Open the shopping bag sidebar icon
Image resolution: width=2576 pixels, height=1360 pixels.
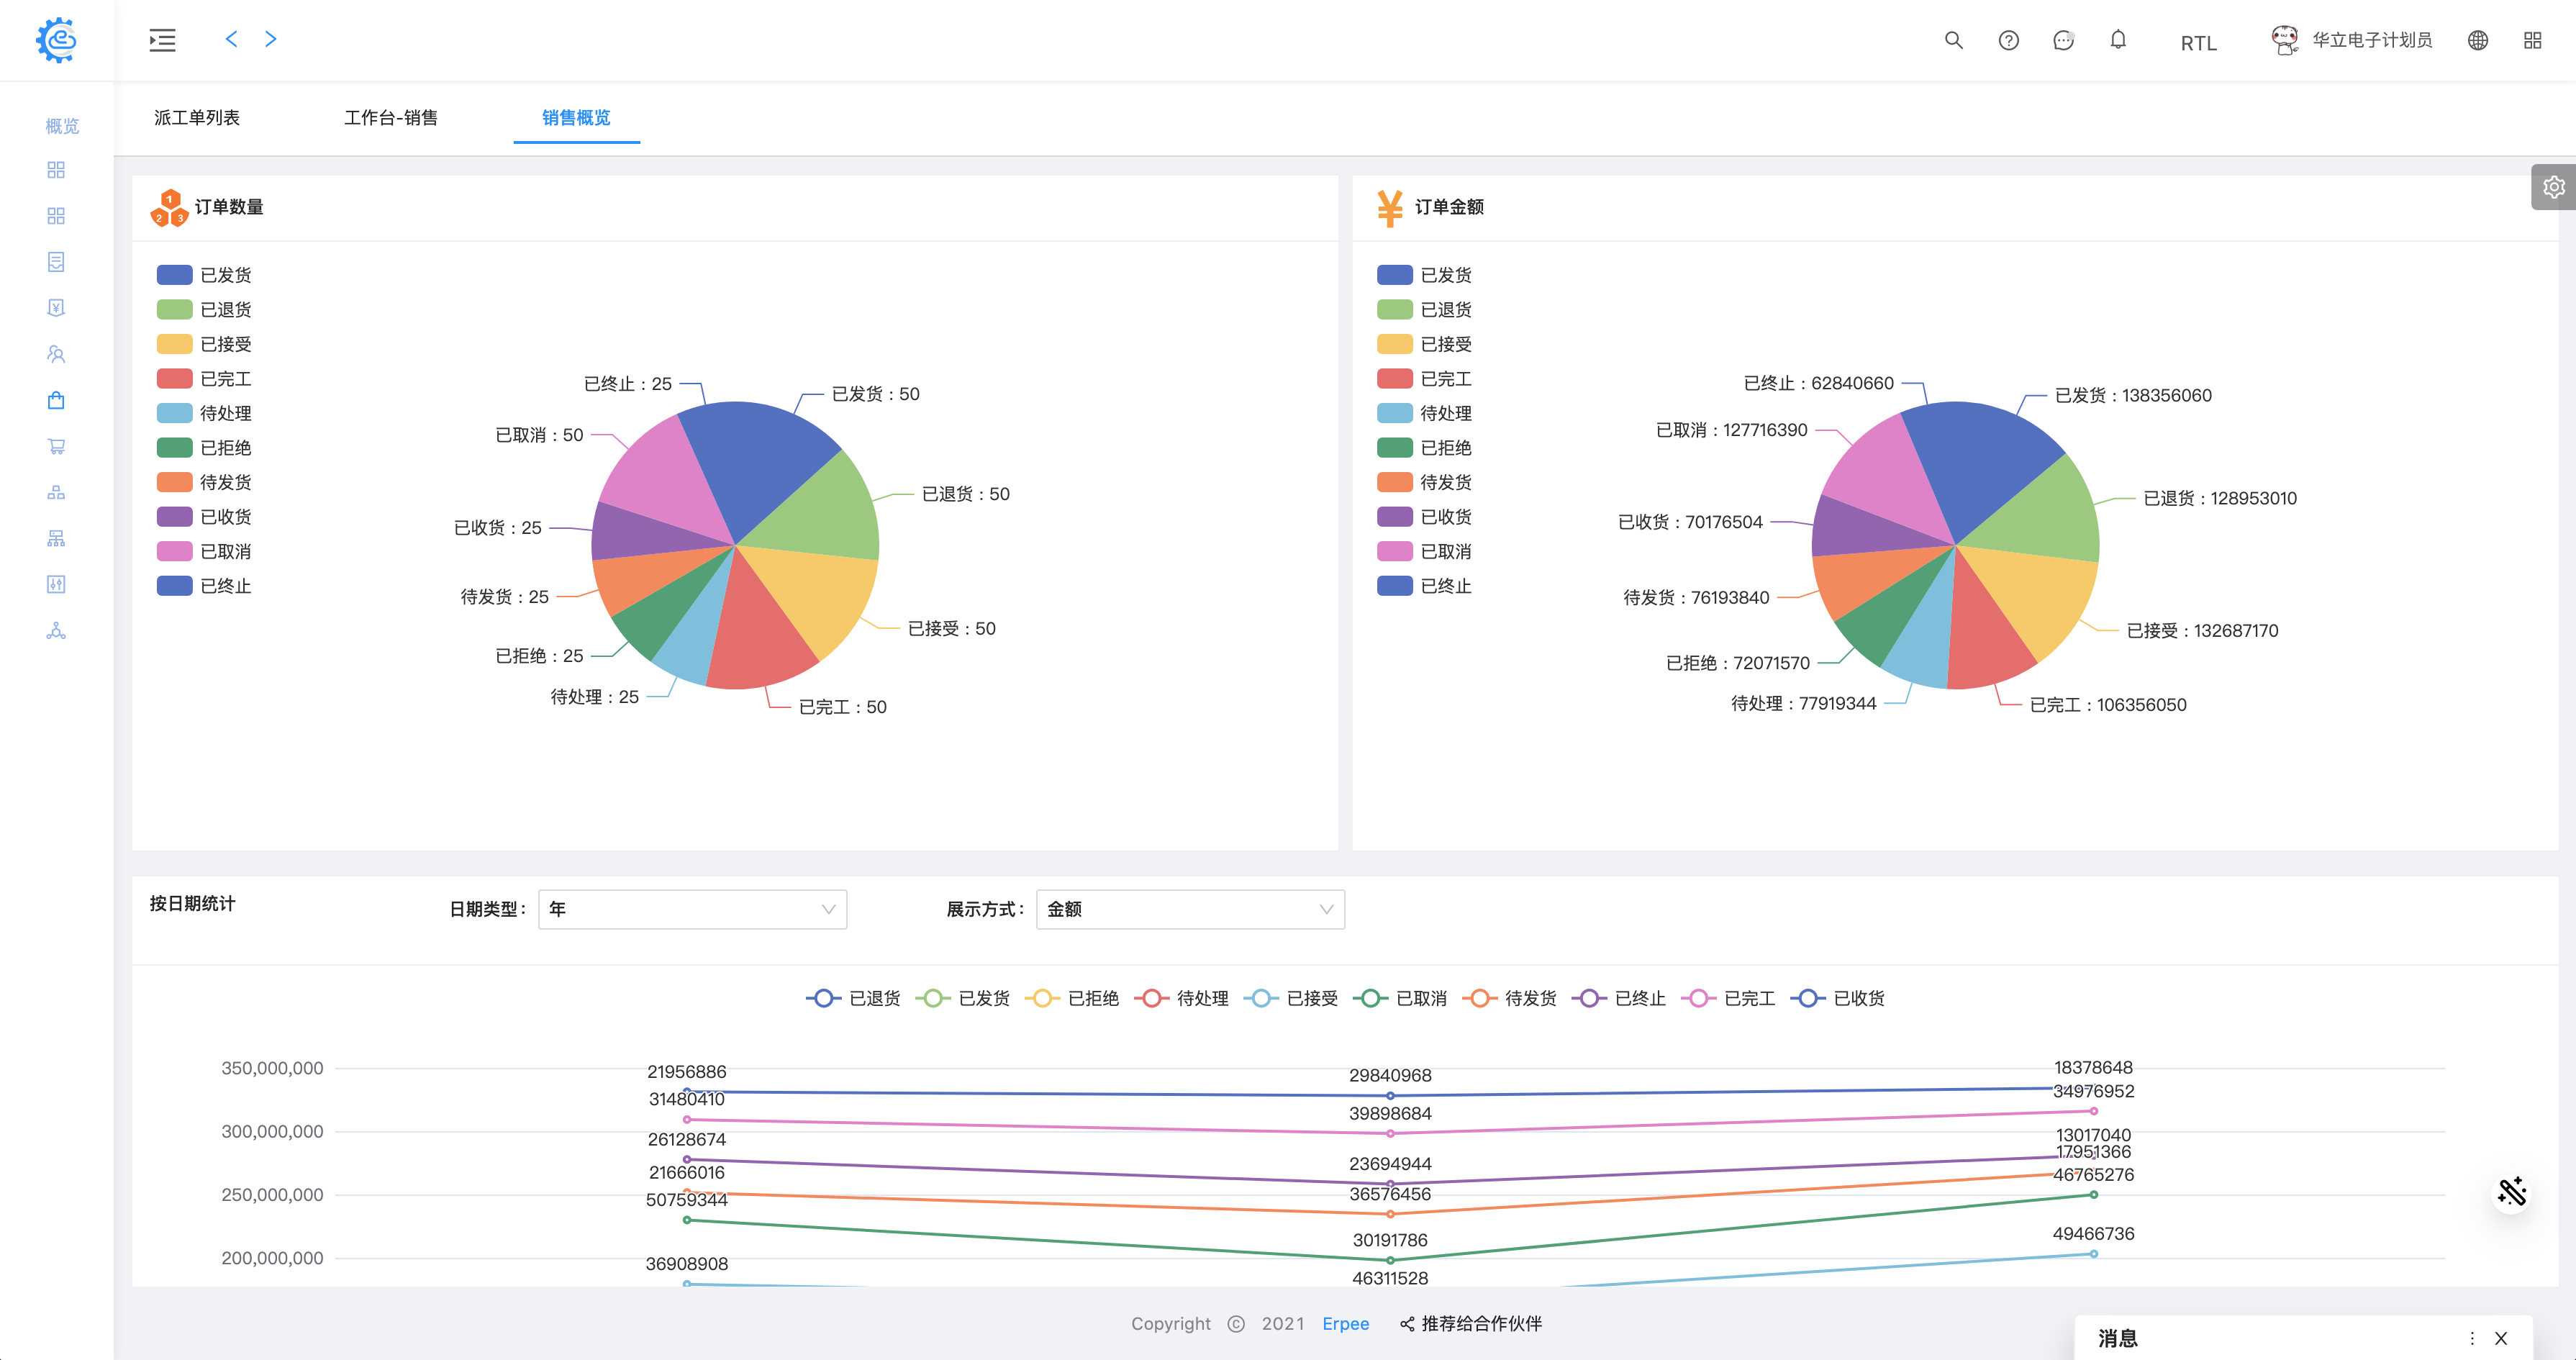[x=56, y=400]
